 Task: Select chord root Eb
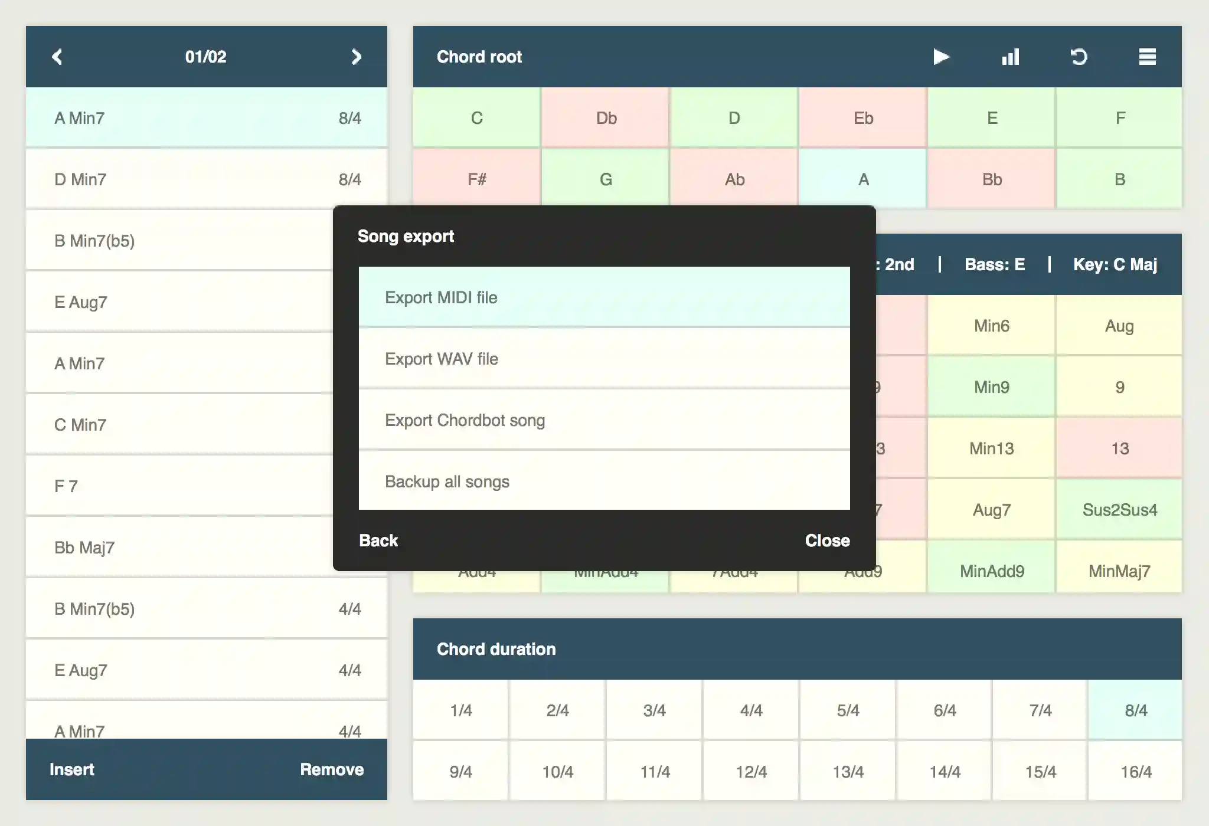(x=862, y=118)
